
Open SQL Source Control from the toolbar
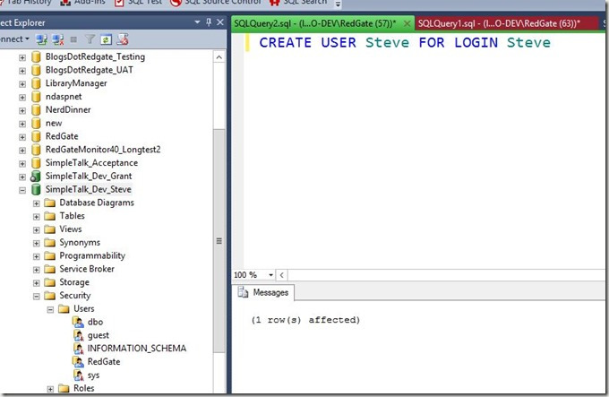tap(215, 3)
